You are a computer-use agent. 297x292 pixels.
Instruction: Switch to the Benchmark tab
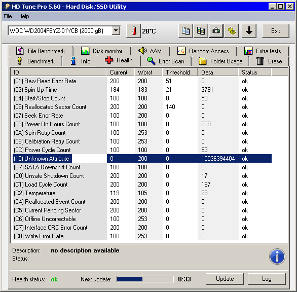tap(35, 61)
